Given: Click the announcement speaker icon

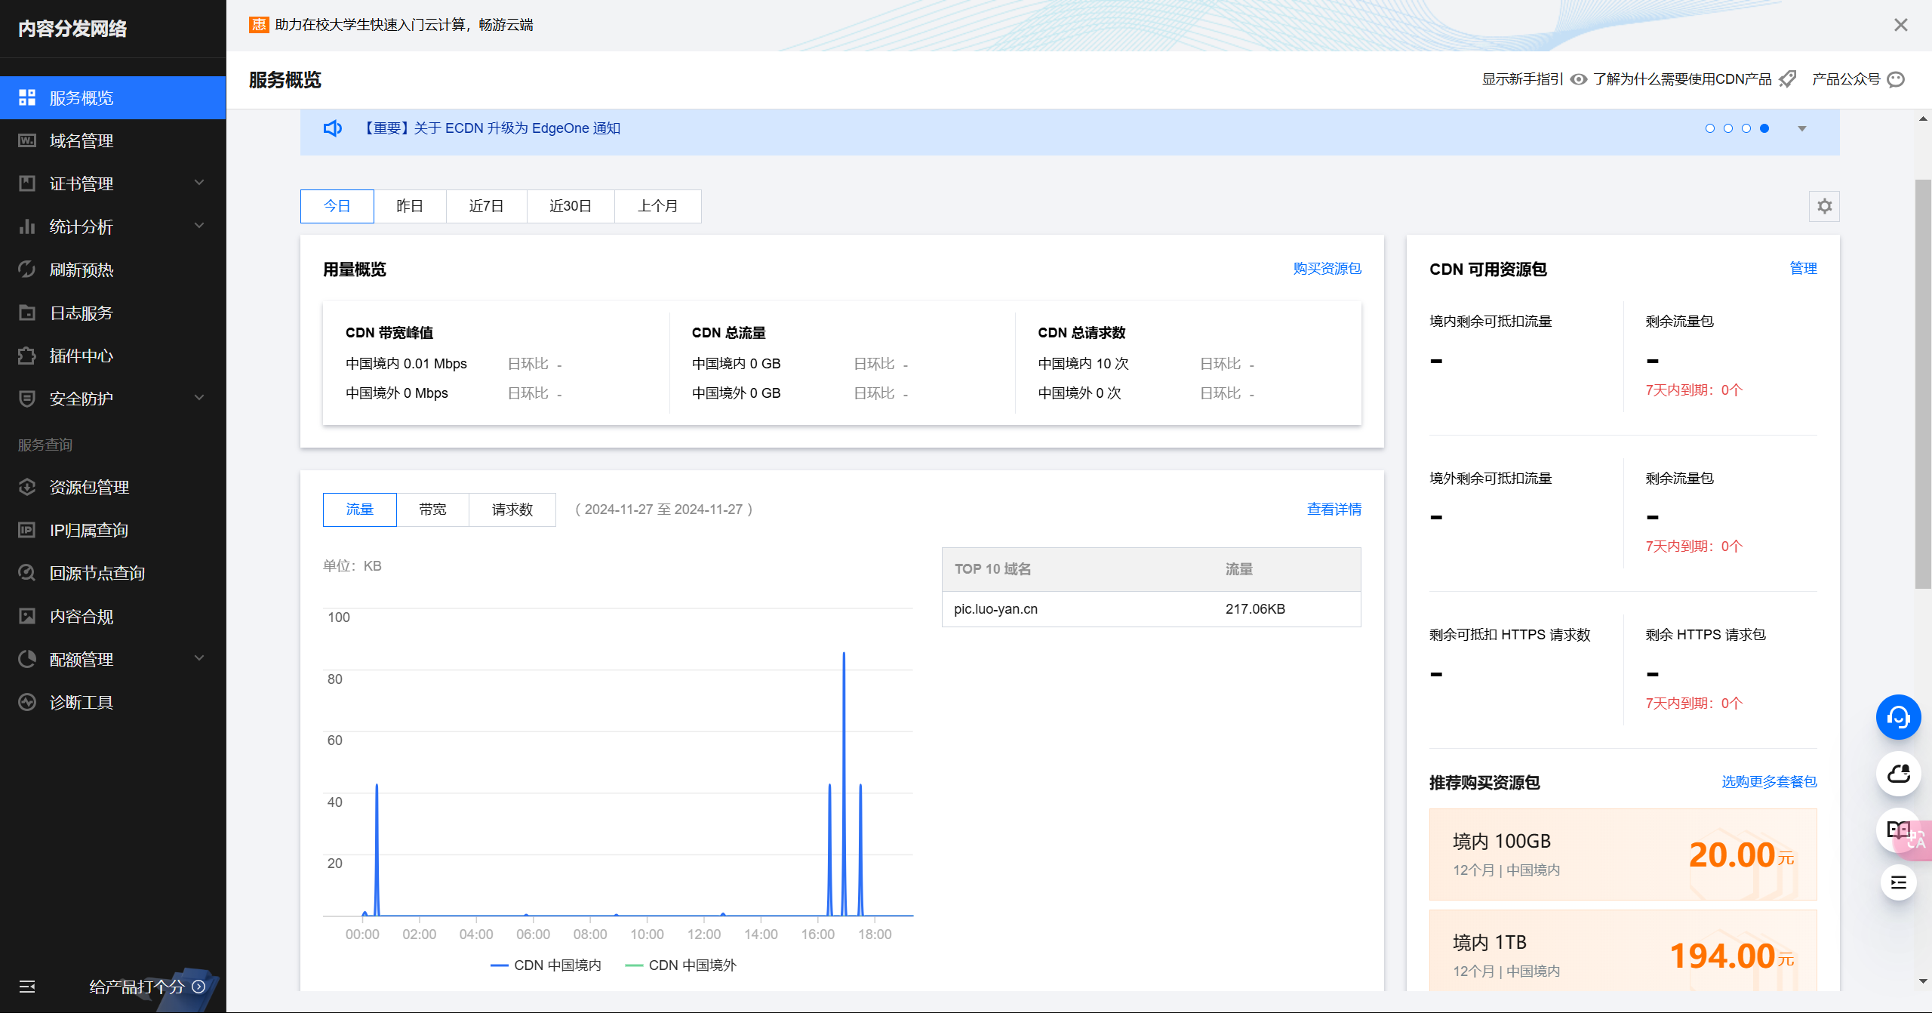Looking at the screenshot, I should coord(333,128).
